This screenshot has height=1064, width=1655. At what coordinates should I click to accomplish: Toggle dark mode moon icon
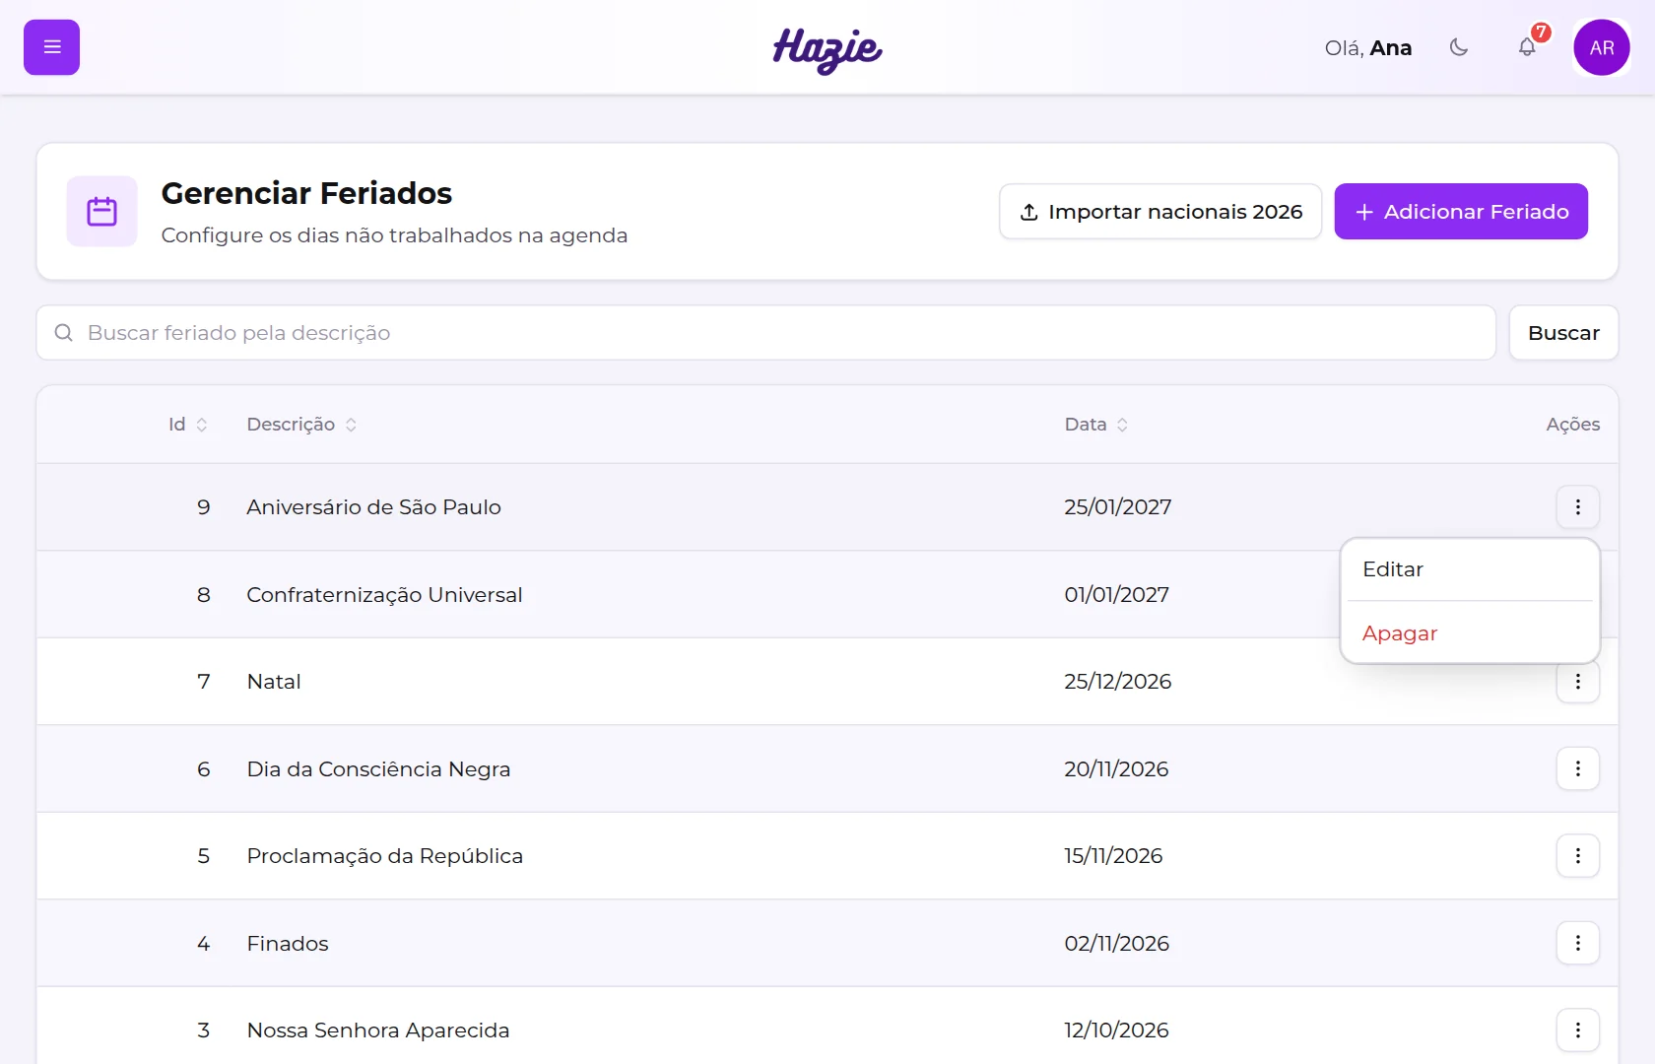pos(1459,47)
